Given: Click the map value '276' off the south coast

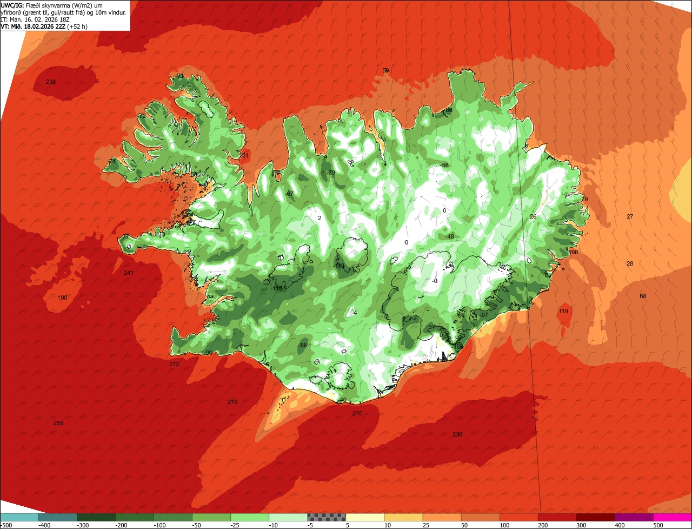Looking at the screenshot, I should point(357,413).
